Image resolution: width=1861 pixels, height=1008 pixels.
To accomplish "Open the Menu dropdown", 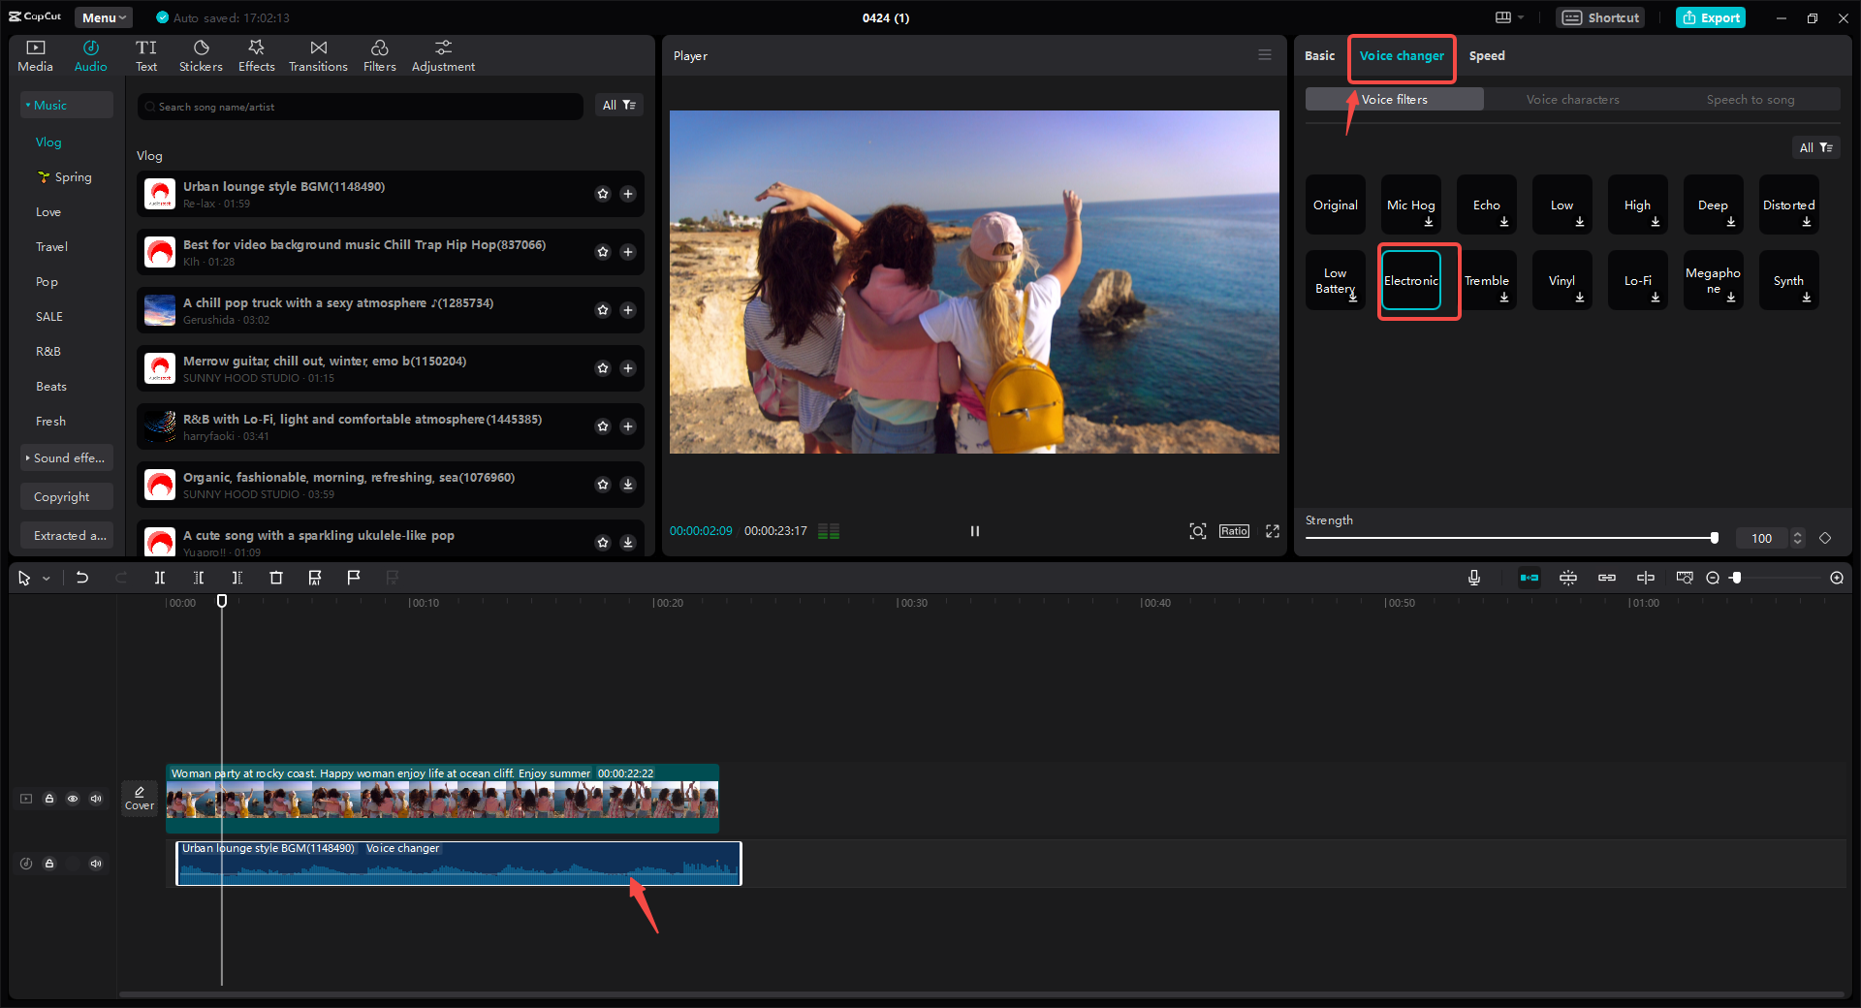I will (x=104, y=17).
